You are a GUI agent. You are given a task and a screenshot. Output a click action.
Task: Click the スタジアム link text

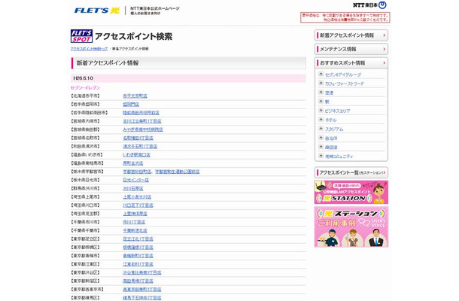click(x=334, y=129)
